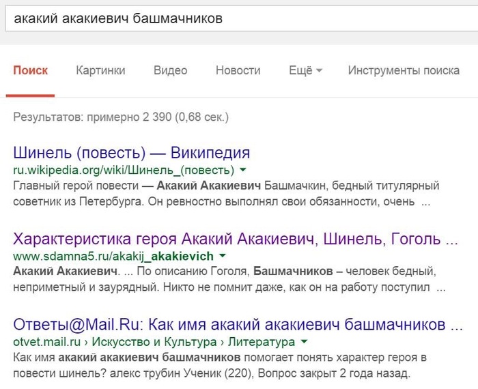Expand the arrow after the otvet.mail.ru breadcrumb
This screenshot has width=478, height=389.
tap(304, 341)
